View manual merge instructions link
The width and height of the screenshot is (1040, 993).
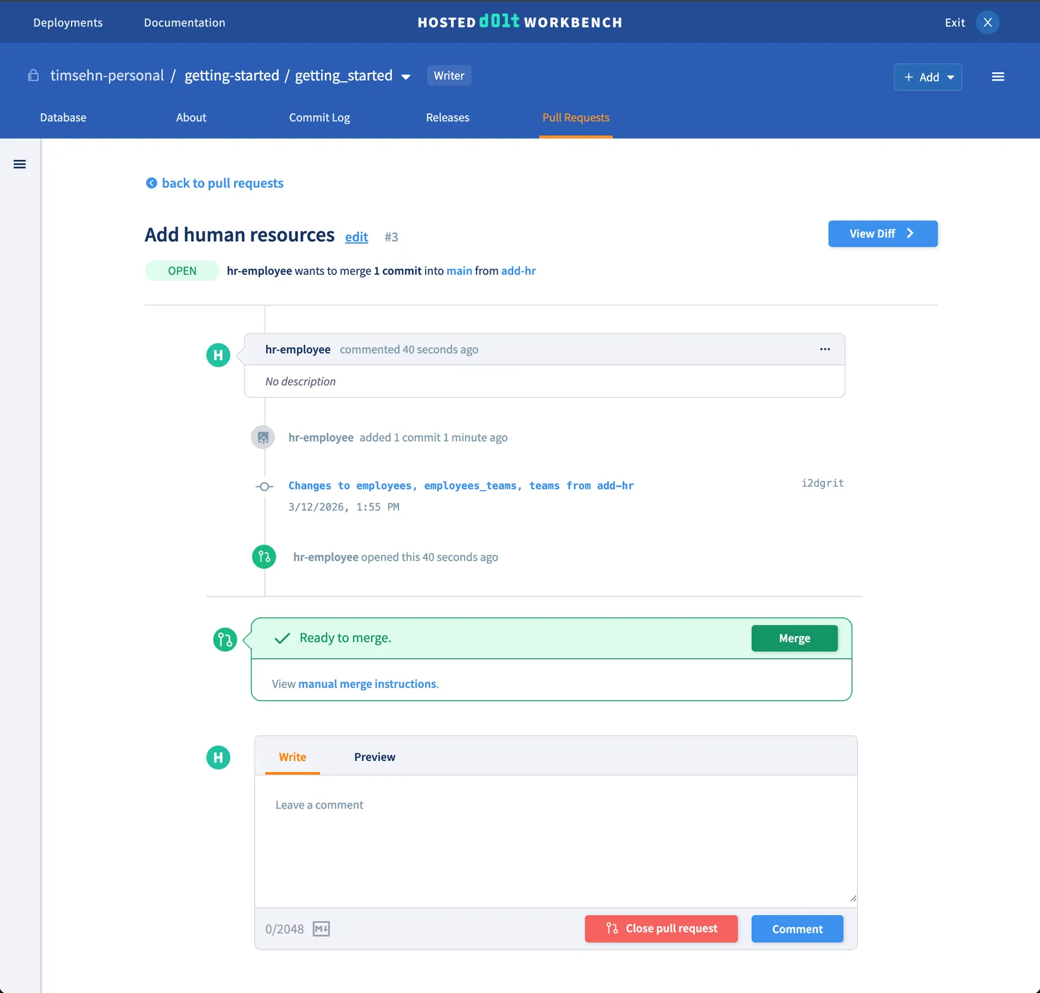click(367, 684)
